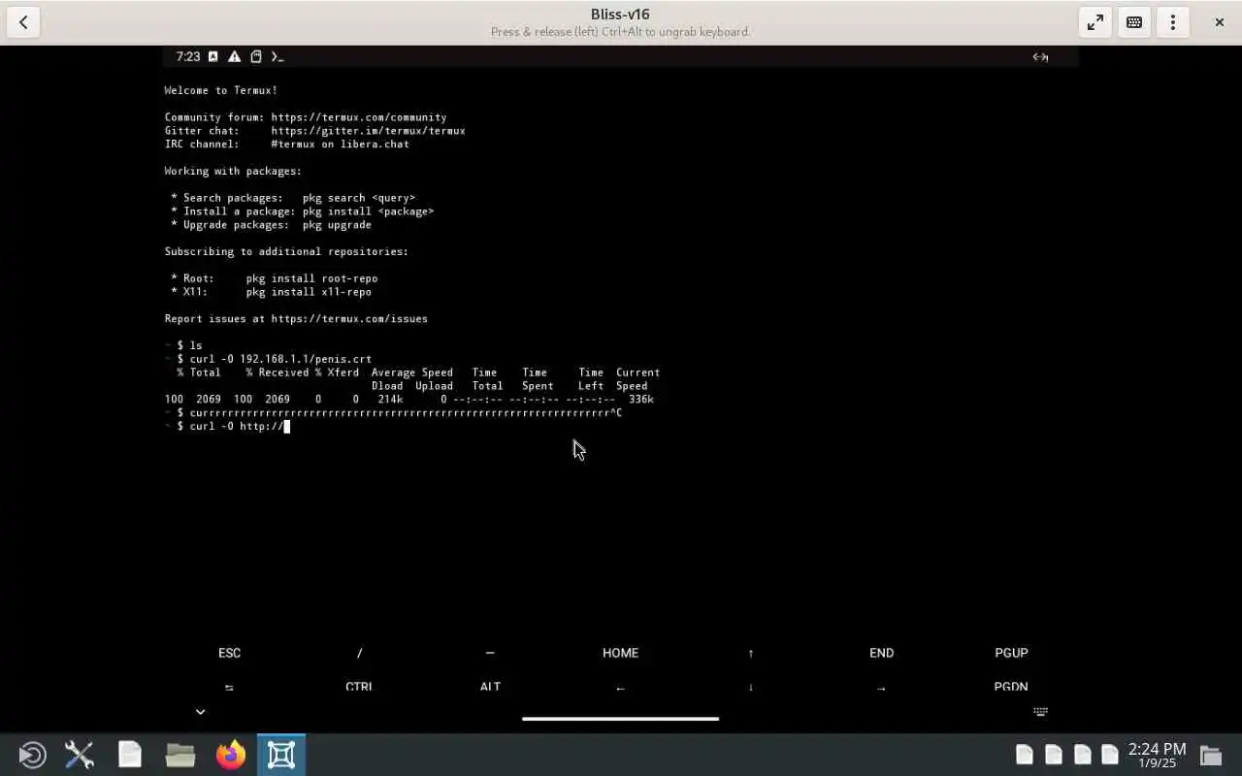This screenshot has height=776, width=1242.
Task: Tap the double-arrow icon in status bar
Action: click(1040, 57)
